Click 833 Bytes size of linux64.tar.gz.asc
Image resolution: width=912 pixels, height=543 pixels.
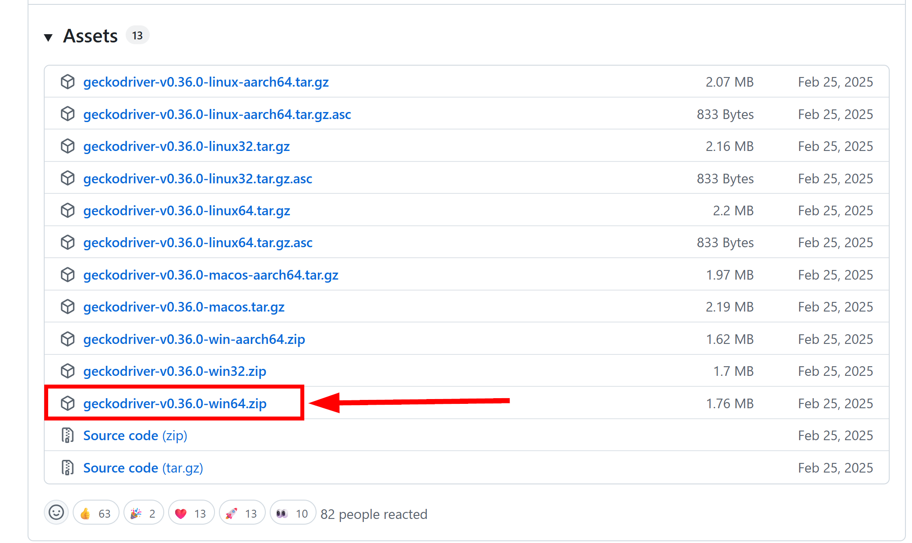[x=725, y=242]
